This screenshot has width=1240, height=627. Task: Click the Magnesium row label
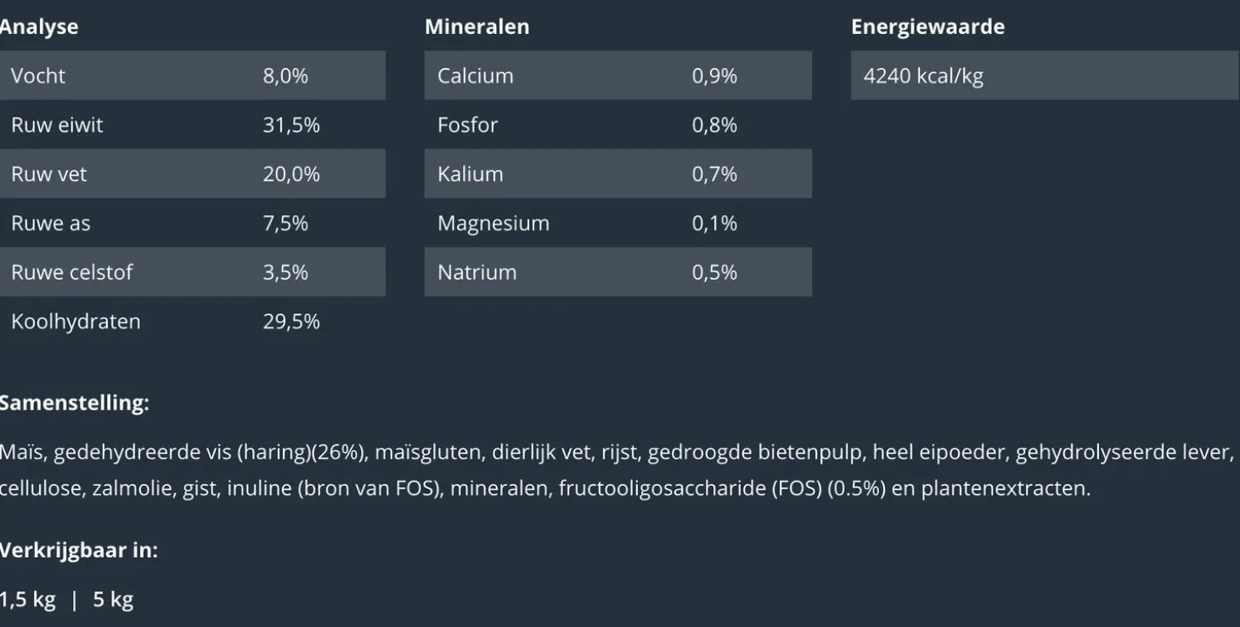pyautogui.click(x=493, y=223)
